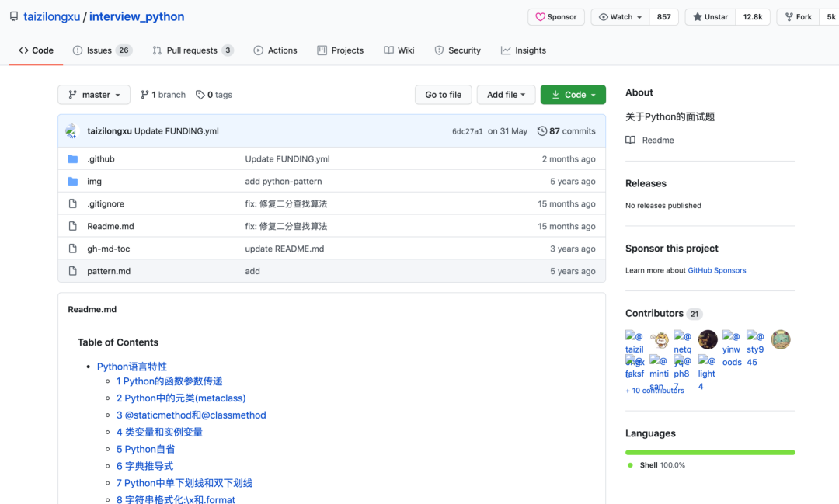839x504 pixels.
Task: Open the interview_python repository link
Action: [x=137, y=16]
